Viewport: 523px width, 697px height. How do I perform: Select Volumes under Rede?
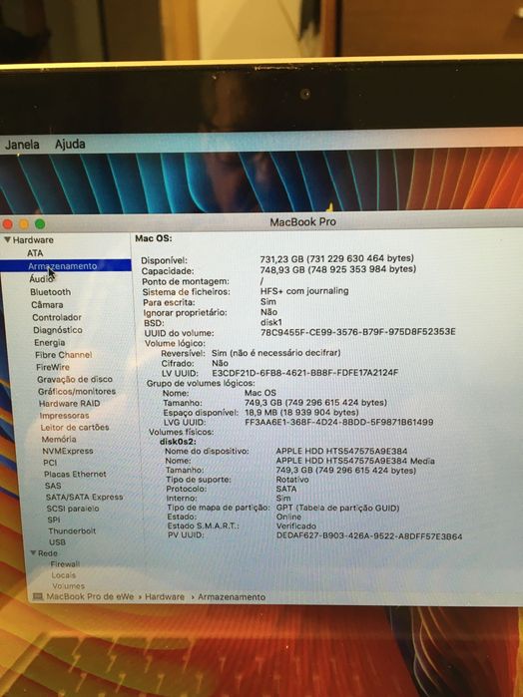click(x=68, y=586)
